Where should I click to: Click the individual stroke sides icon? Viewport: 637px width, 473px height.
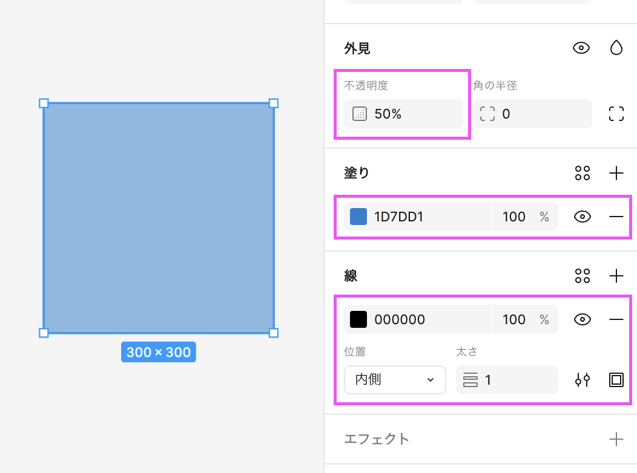pos(616,380)
